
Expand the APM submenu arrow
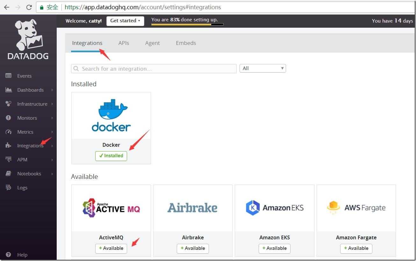[x=52, y=159]
